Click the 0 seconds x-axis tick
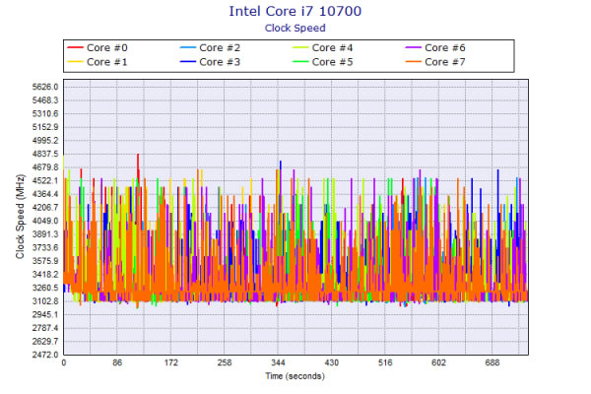Screen dimensions: 591x394 click(64, 362)
